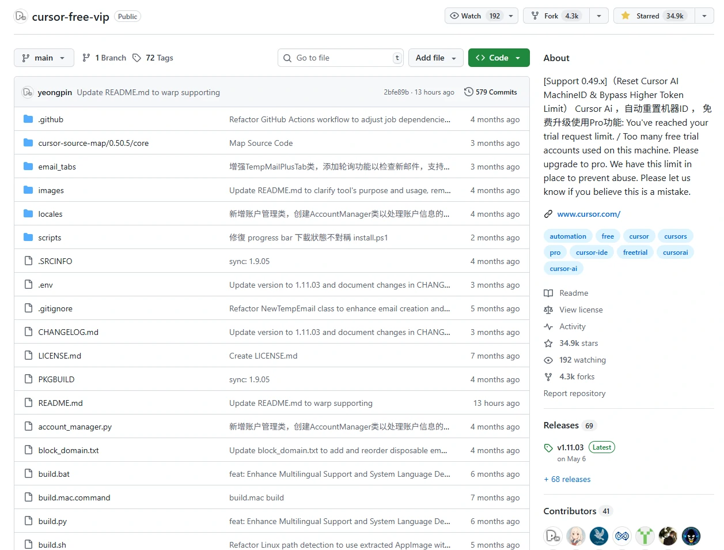The width and height of the screenshot is (724, 550).
Task: Click the green pixel contributor avatar
Action: 645,536
